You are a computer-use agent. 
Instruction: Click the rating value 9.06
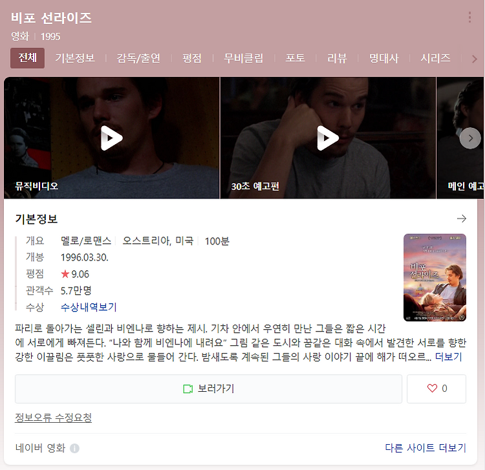tap(80, 274)
